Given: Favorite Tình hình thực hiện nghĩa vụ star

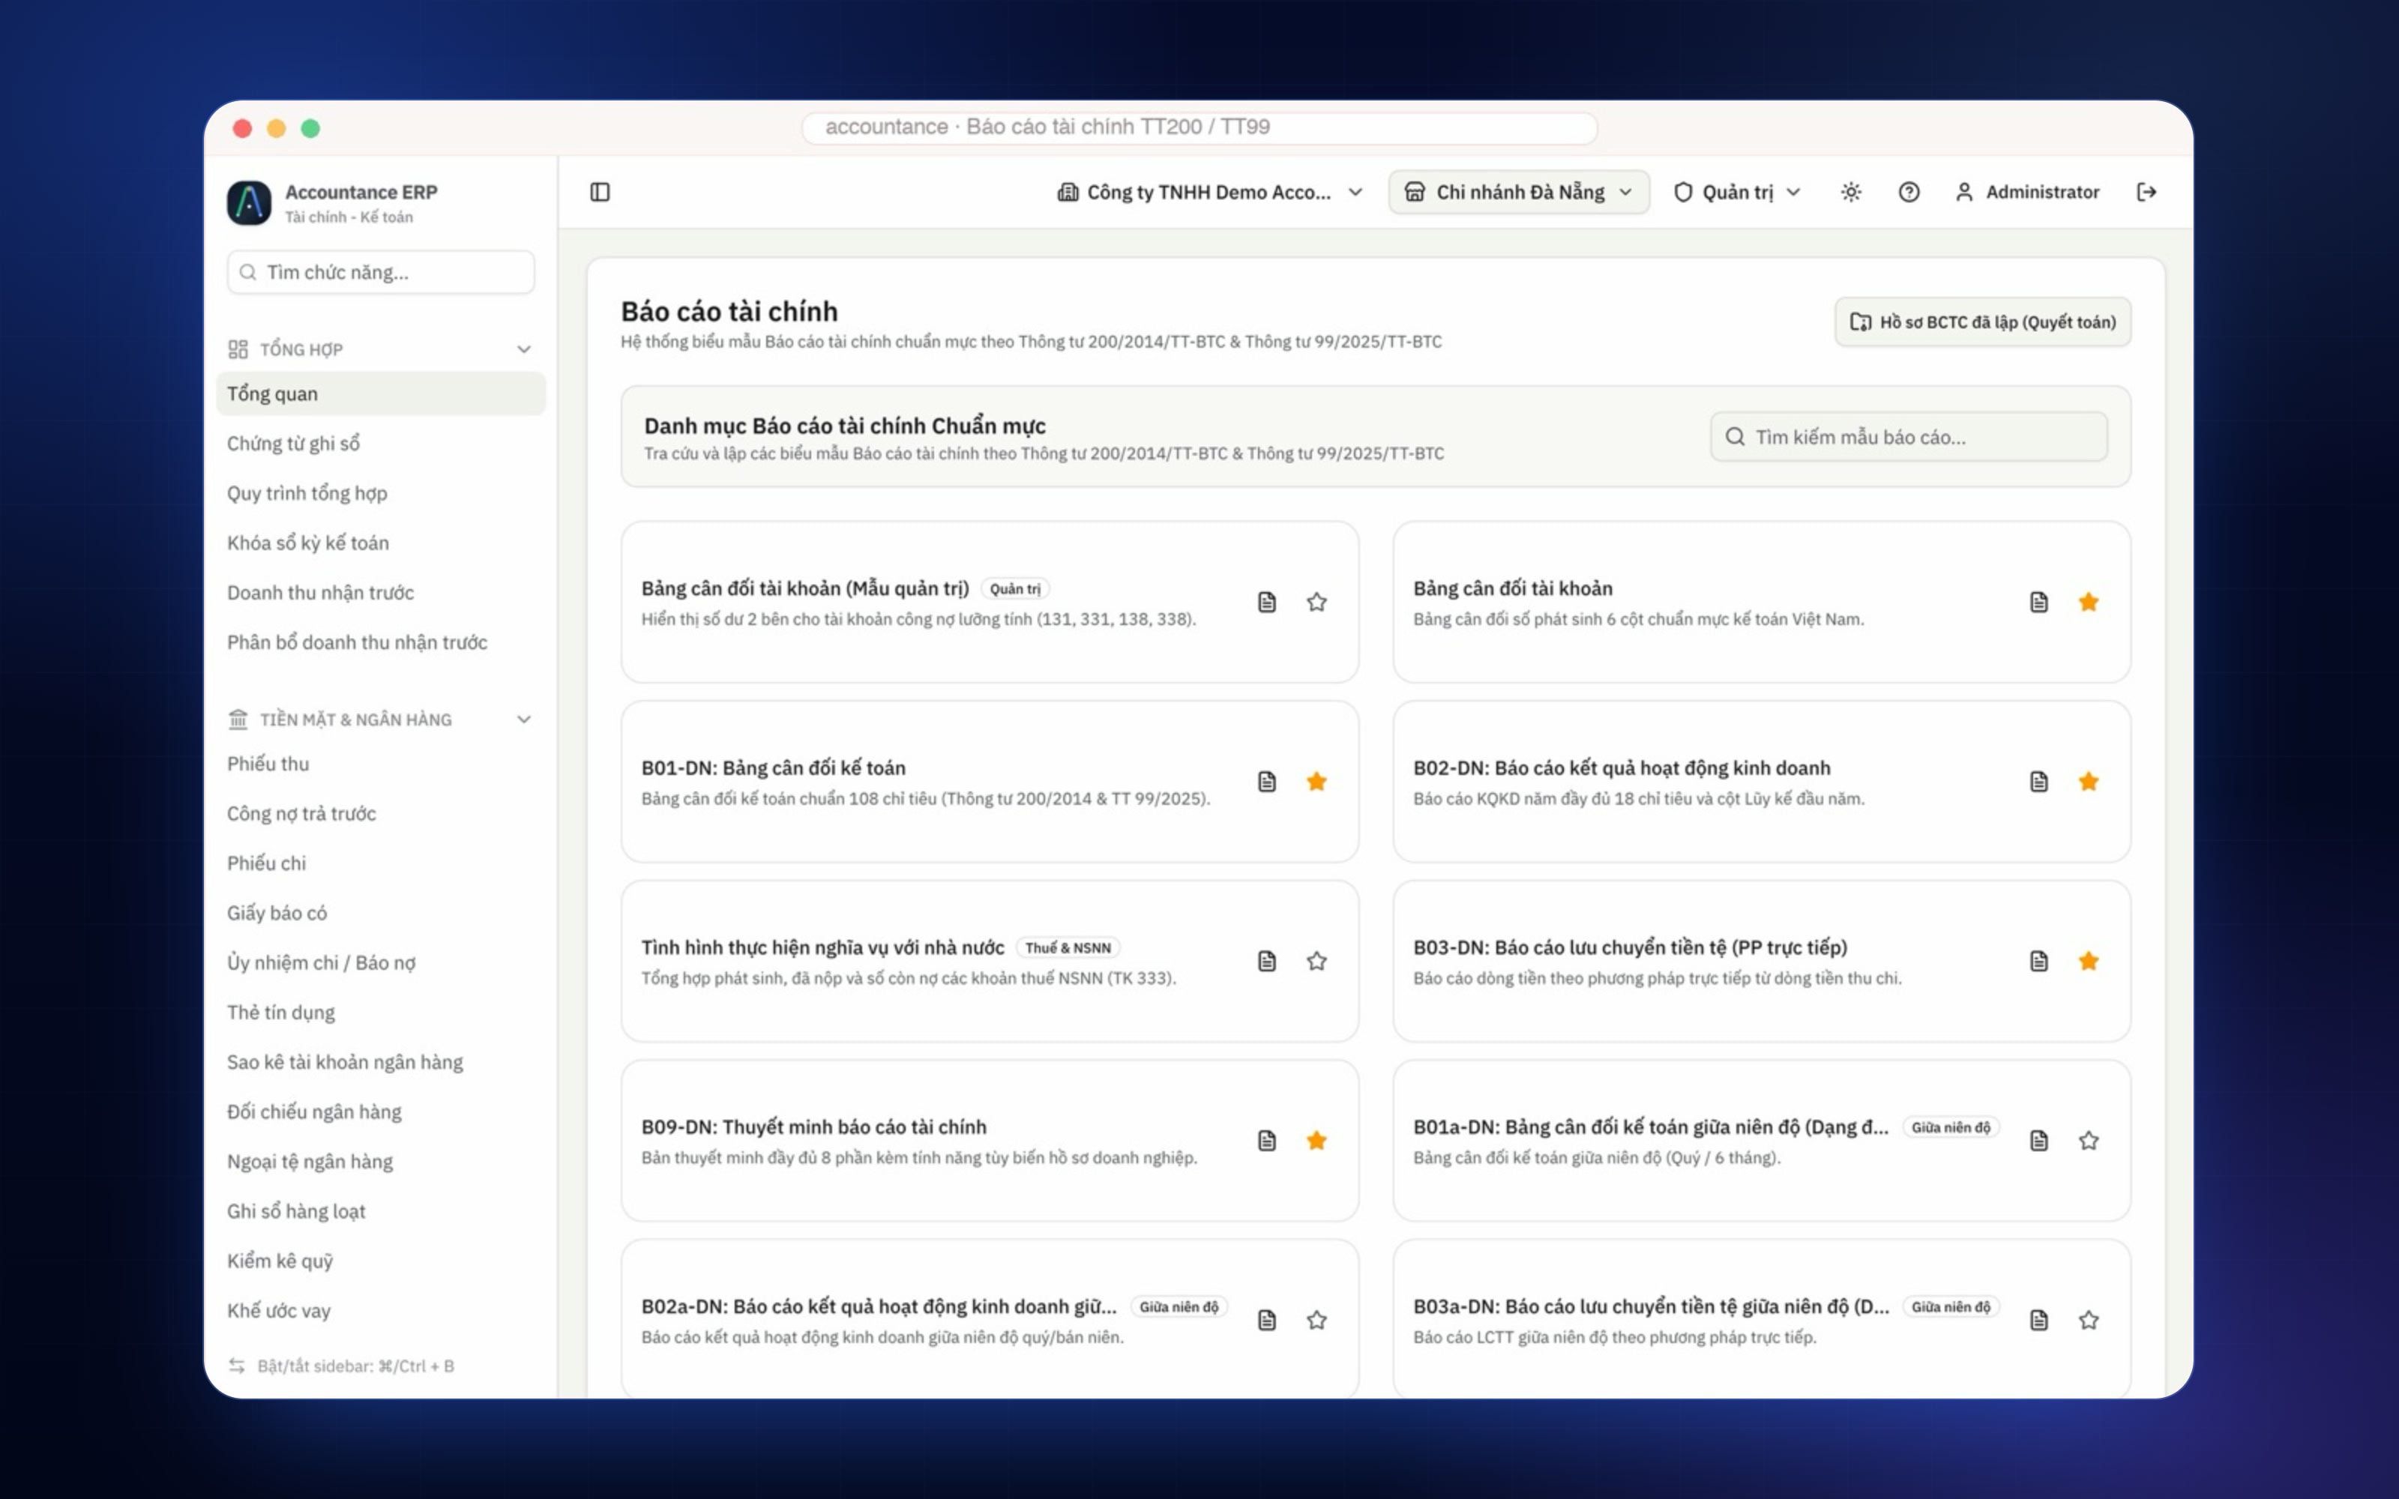Looking at the screenshot, I should 1316,961.
